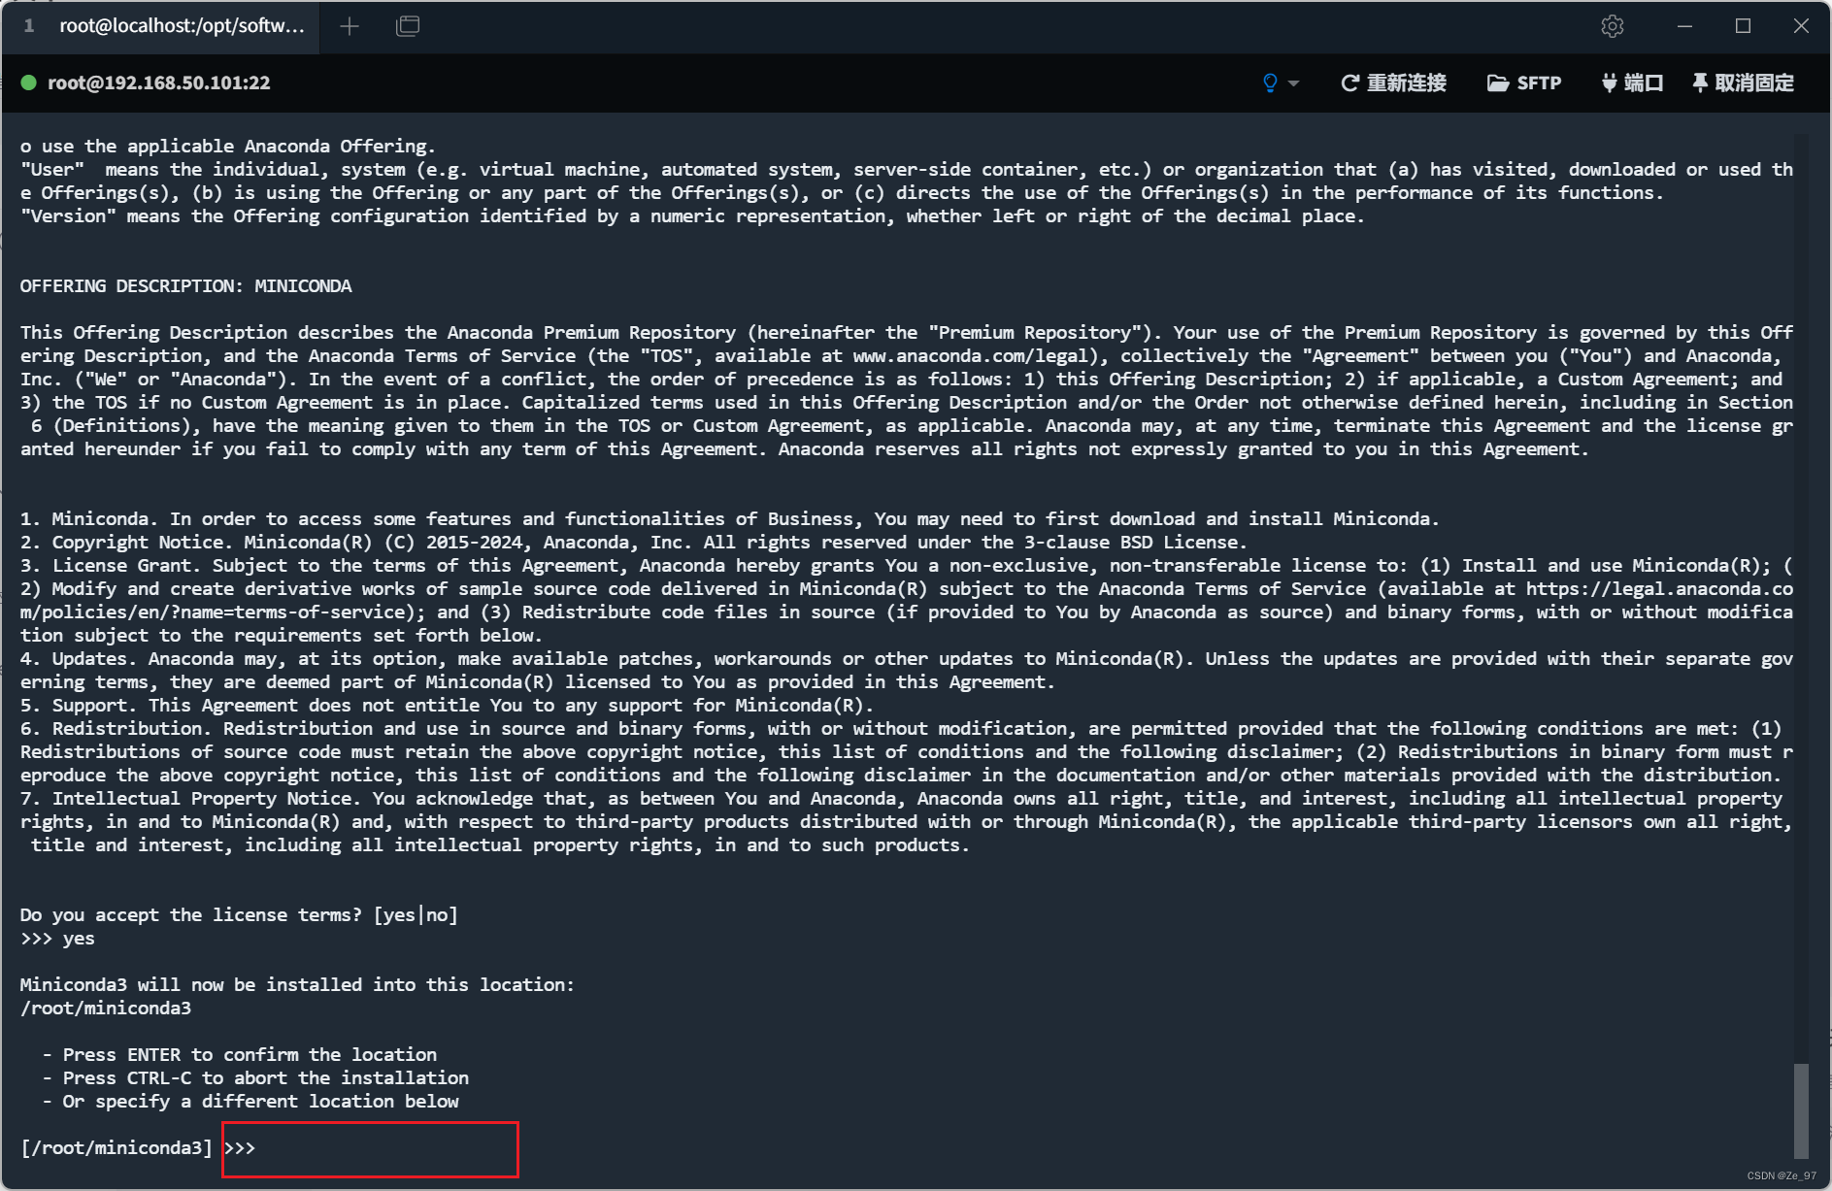Click the ">>> yes" response line
Image resolution: width=1832 pixels, height=1191 pixels.
point(57,939)
